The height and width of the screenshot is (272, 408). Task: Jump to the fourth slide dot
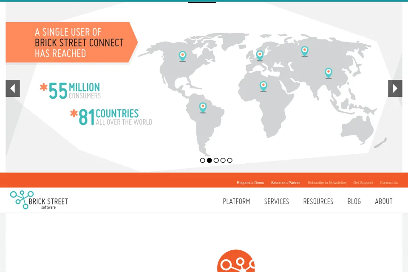click(223, 160)
